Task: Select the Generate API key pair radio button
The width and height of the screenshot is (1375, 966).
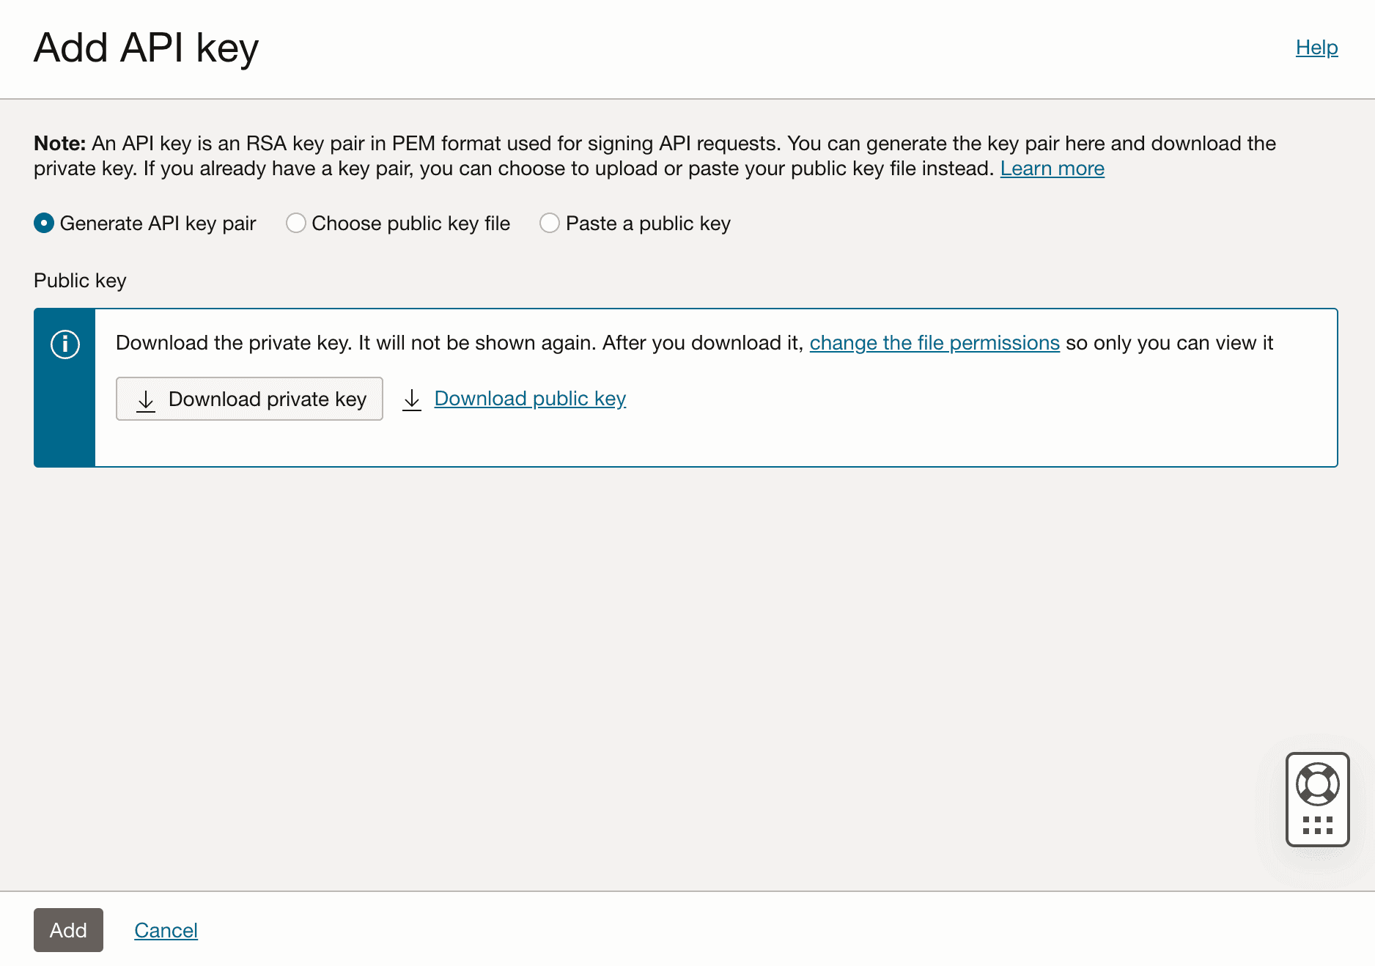Action: [x=44, y=223]
